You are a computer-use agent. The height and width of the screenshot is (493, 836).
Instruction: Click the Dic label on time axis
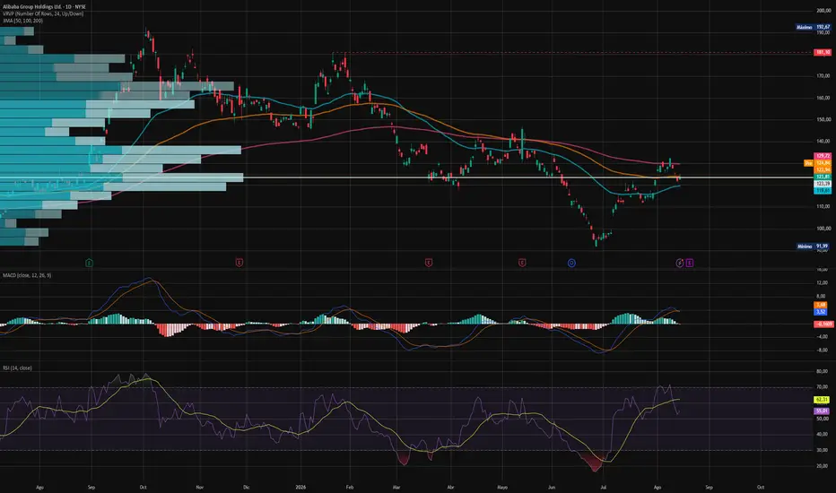click(x=246, y=487)
